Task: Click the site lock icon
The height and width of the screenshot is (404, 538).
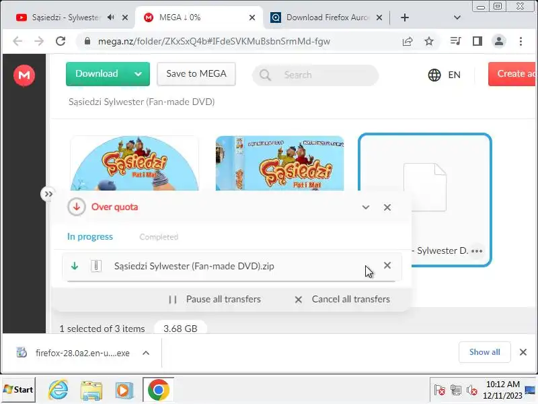Action: (x=87, y=41)
